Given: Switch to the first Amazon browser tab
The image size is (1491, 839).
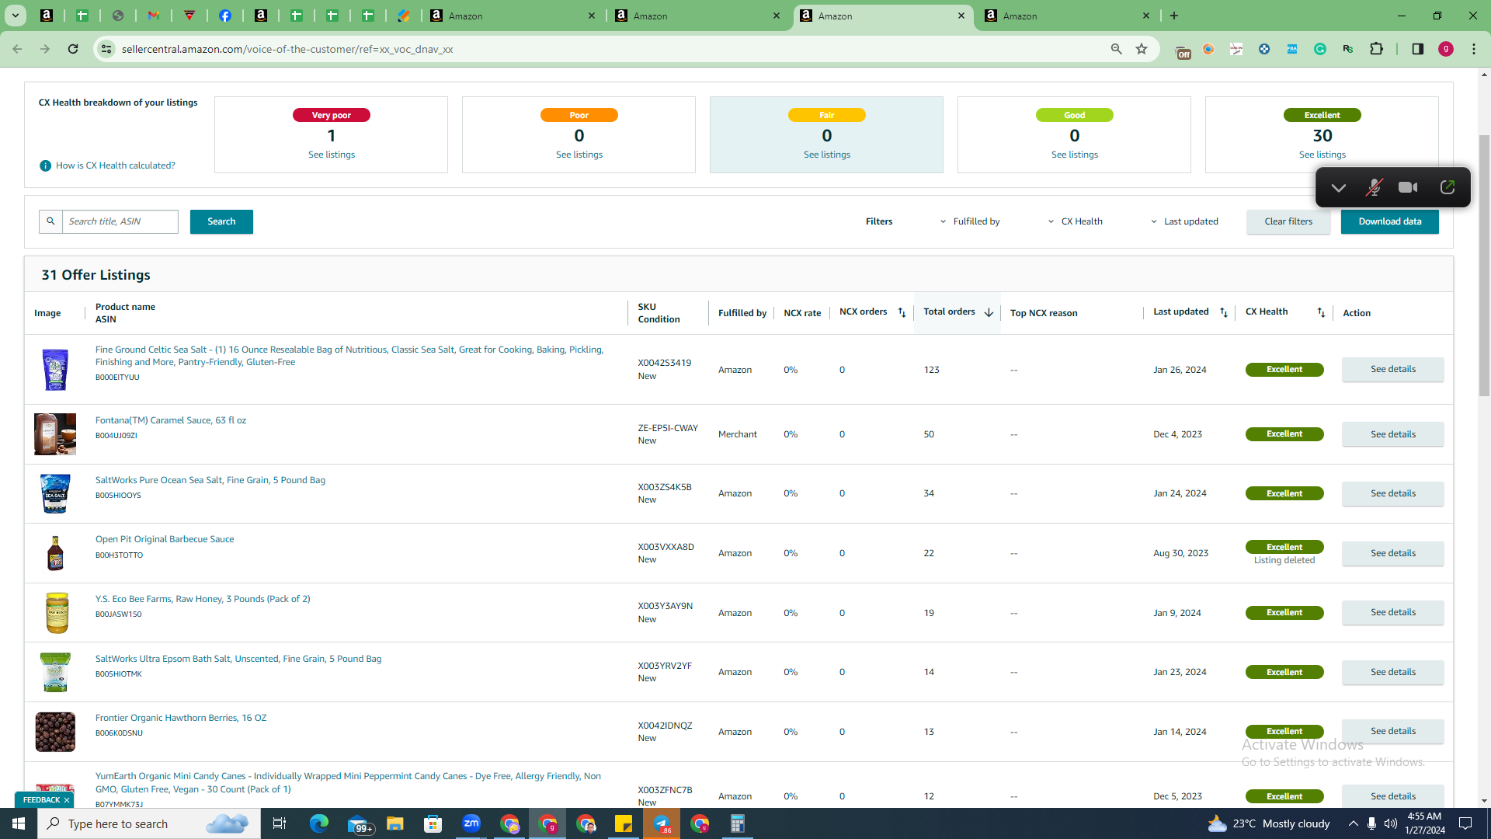Looking at the screenshot, I should coord(513,16).
